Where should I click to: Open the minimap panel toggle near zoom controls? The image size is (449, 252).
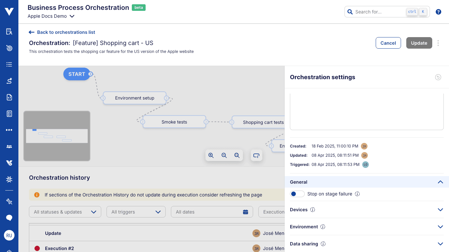(256, 155)
